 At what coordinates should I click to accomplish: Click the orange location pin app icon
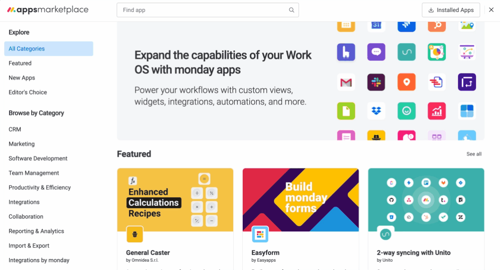click(406, 82)
